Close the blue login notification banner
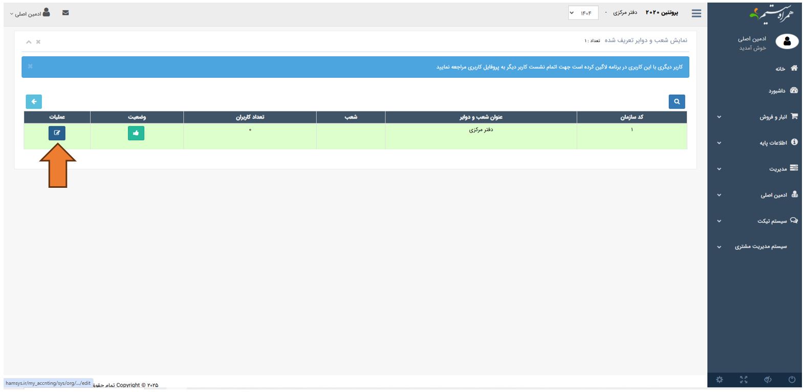This screenshot has height=392, width=804. point(30,67)
